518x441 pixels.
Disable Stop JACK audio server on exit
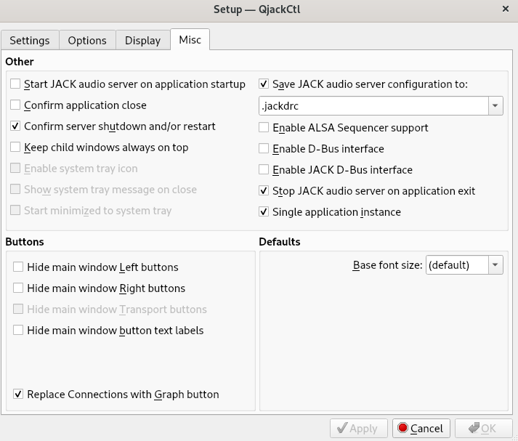click(x=264, y=191)
